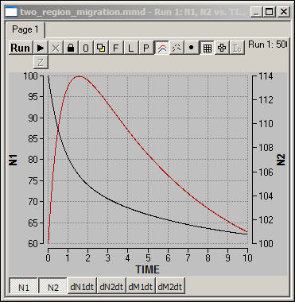This screenshot has height=302, width=295.
Task: Toggle the dM1dt variable button
Action: 141,286
